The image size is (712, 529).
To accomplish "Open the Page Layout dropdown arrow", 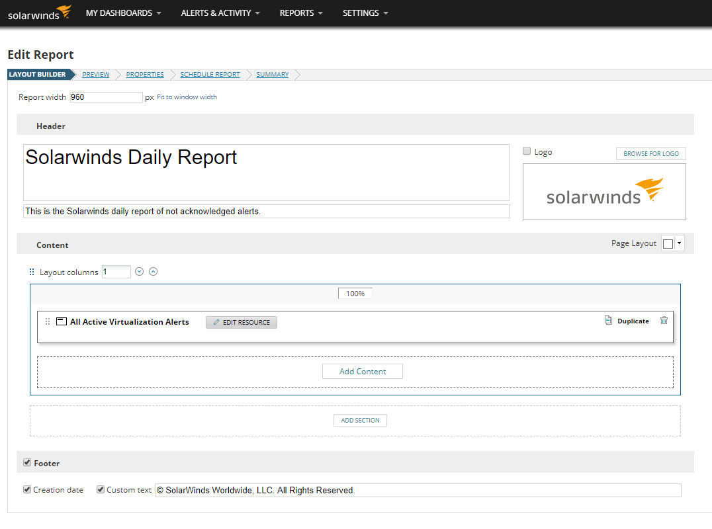I will click(x=680, y=243).
